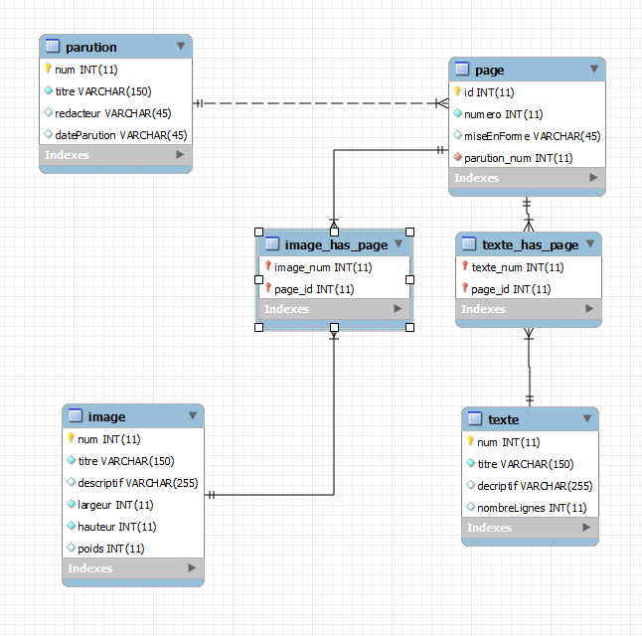Click the image table icon
The height and width of the screenshot is (636, 642).
click(x=76, y=417)
